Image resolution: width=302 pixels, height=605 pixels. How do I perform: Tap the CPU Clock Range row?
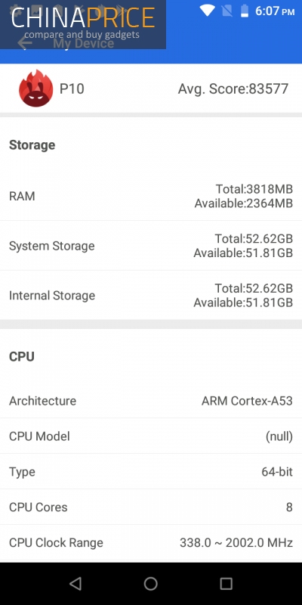tap(151, 542)
